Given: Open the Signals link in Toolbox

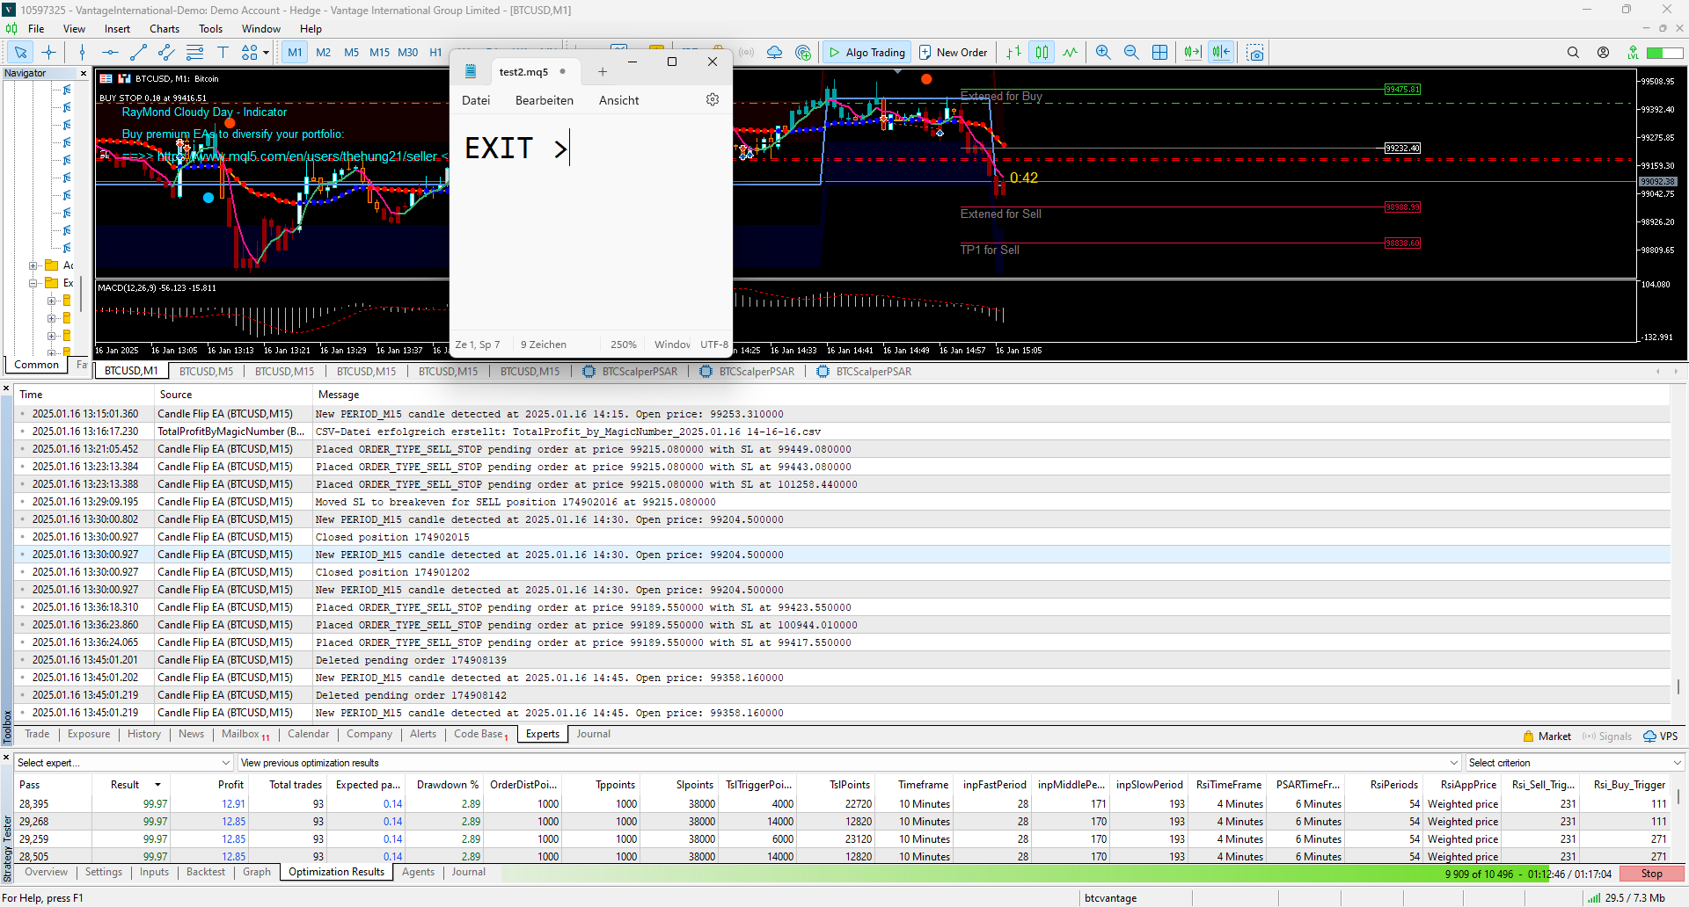Looking at the screenshot, I should coord(1606,736).
